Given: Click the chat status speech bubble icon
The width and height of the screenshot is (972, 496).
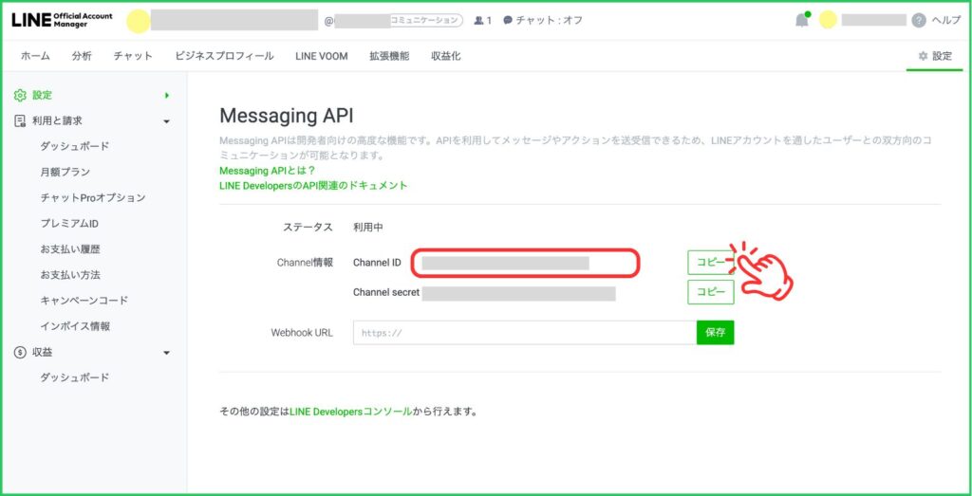Looking at the screenshot, I should [x=508, y=21].
